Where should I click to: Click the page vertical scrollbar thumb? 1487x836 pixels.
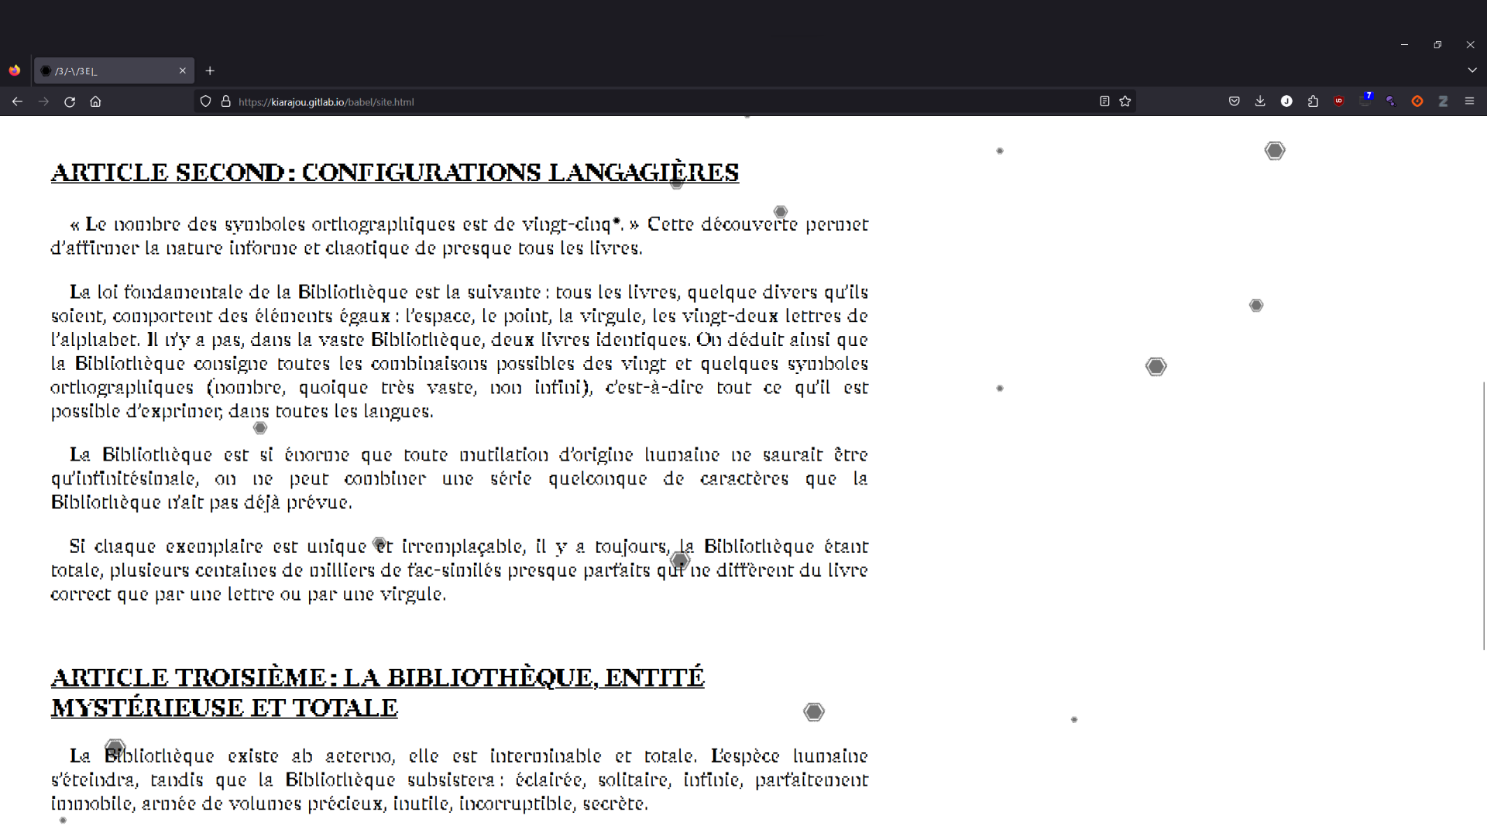1484,515
